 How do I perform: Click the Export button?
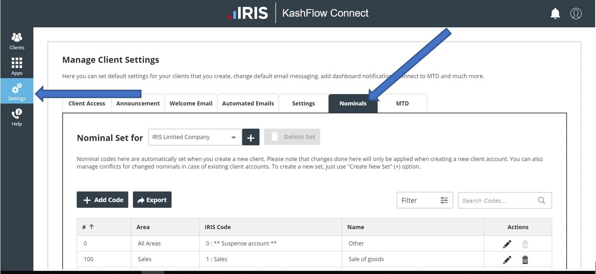click(x=152, y=200)
